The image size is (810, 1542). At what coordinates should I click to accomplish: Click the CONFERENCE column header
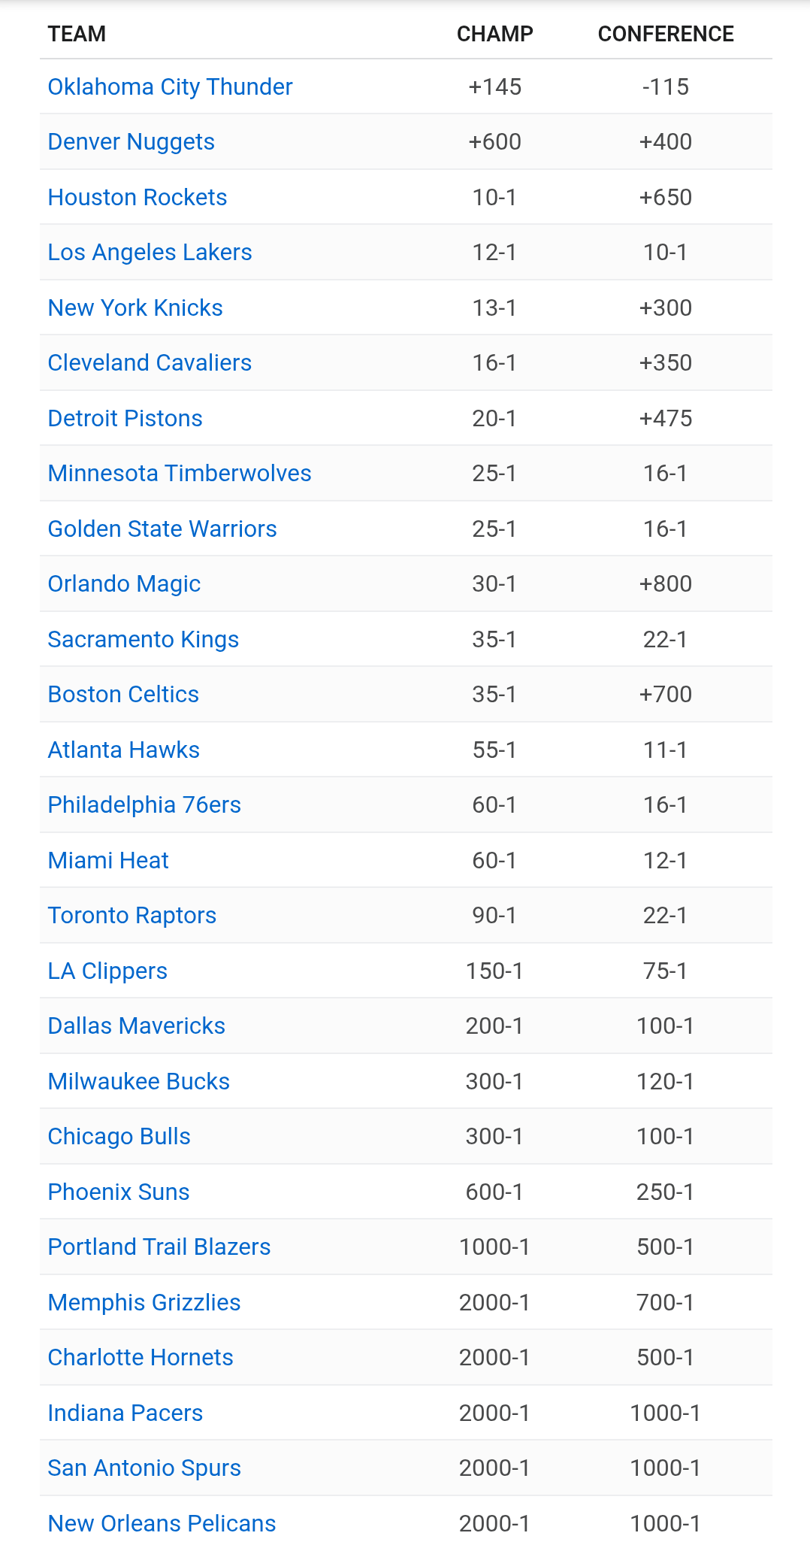coord(665,34)
